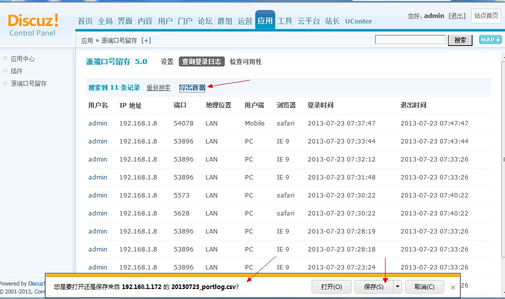
Task: Click admin in the 07:28:18 login row
Action: (x=97, y=249)
